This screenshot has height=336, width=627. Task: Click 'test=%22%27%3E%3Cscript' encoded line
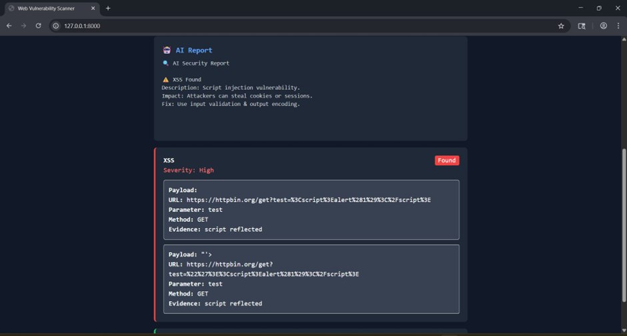click(x=263, y=274)
